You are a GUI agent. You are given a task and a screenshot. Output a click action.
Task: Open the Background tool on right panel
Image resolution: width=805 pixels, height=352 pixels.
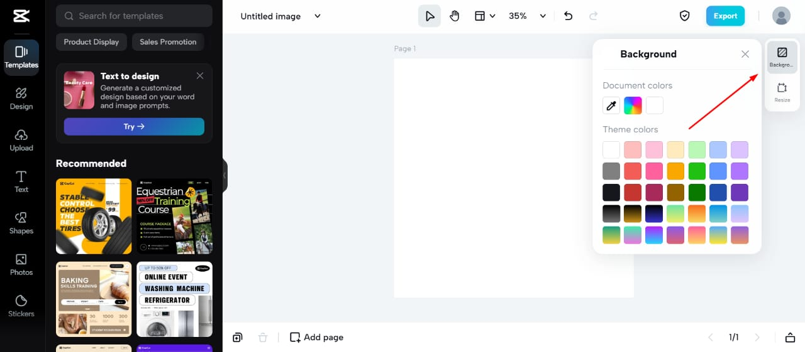coord(782,57)
